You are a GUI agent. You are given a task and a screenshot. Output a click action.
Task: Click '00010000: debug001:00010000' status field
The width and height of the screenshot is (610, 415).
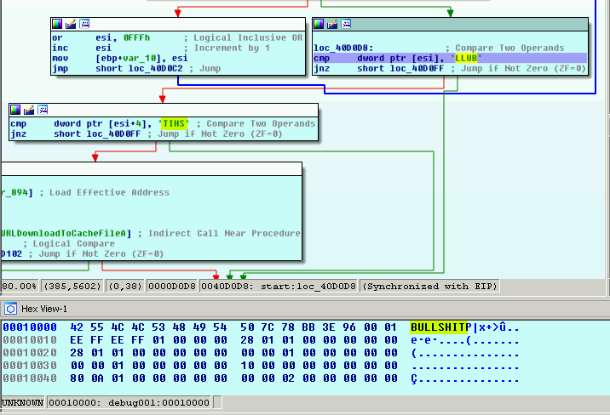tap(129, 402)
